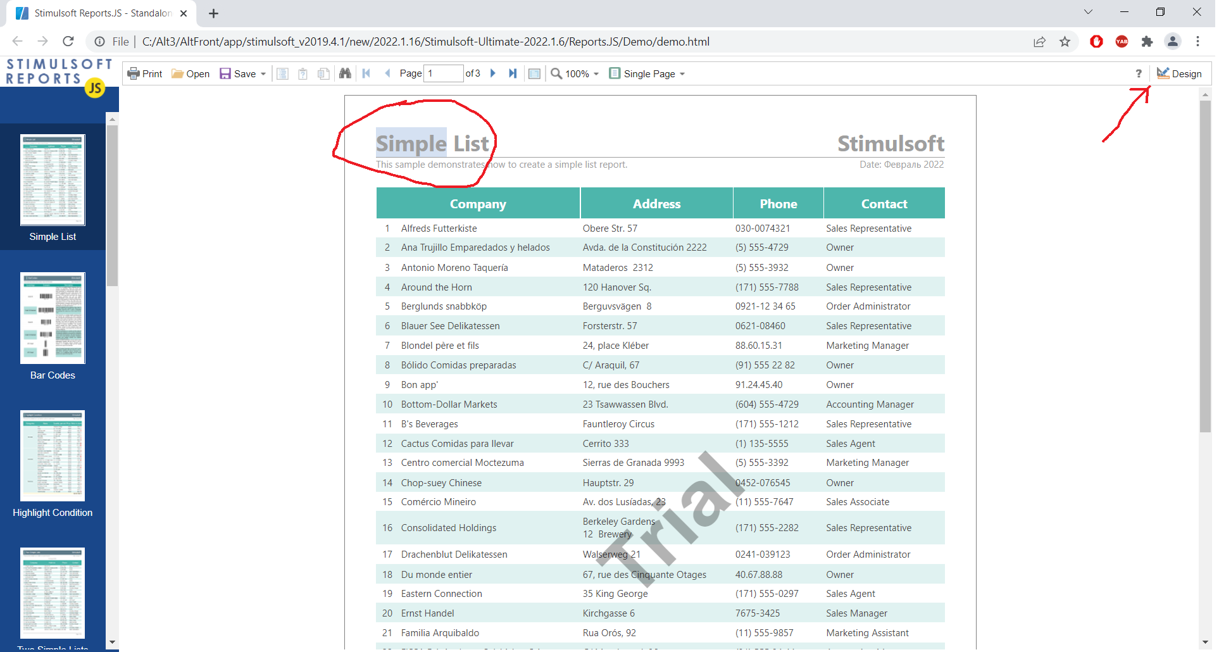Click the Bottom-Dollar Markets cell
Screen dimensions: 1219x652
449,404
